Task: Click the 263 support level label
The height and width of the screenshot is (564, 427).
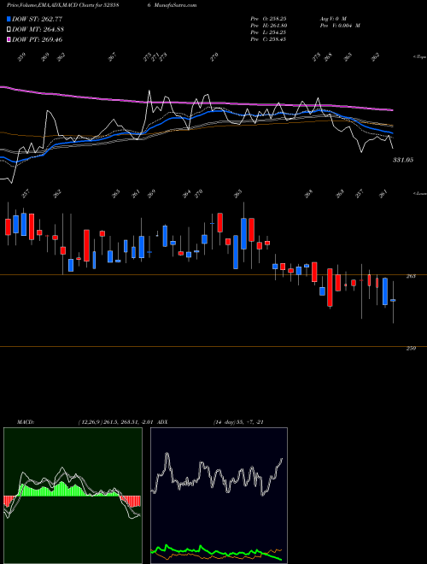Action: 411,276
